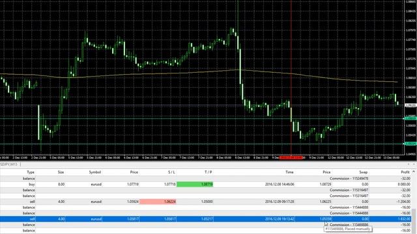Sort history by the Symbol column
This screenshot has height=234, width=417.
tap(95, 172)
